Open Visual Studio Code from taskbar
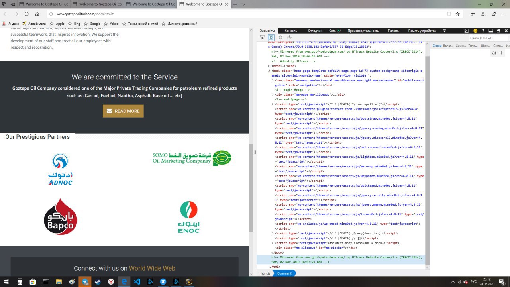 (137, 281)
